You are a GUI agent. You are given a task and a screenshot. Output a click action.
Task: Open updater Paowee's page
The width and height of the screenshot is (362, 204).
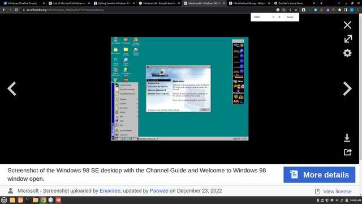[159, 191]
